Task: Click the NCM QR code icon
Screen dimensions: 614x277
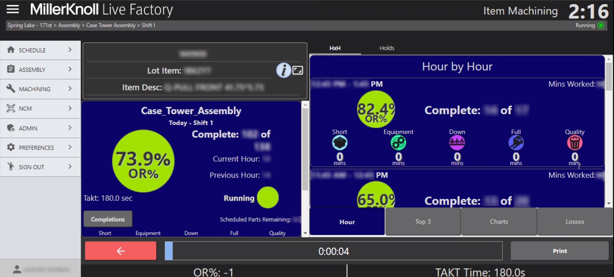Action: 11,108
